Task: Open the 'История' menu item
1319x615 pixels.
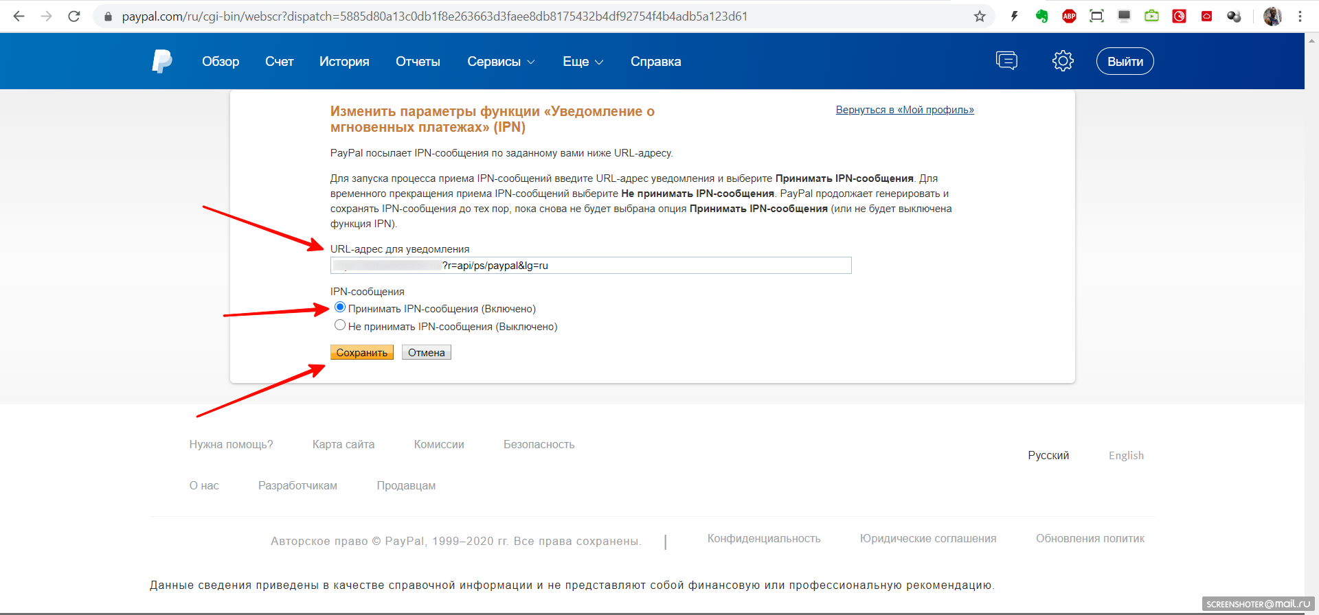Action: [x=344, y=62]
